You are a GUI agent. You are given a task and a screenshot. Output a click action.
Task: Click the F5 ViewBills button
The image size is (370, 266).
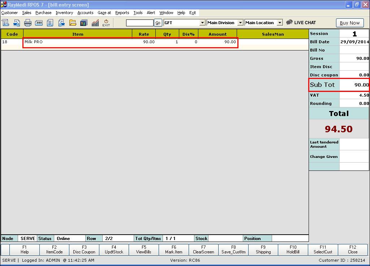[x=144, y=249]
